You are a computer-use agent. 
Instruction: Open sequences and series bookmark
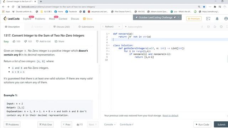tap(98, 11)
